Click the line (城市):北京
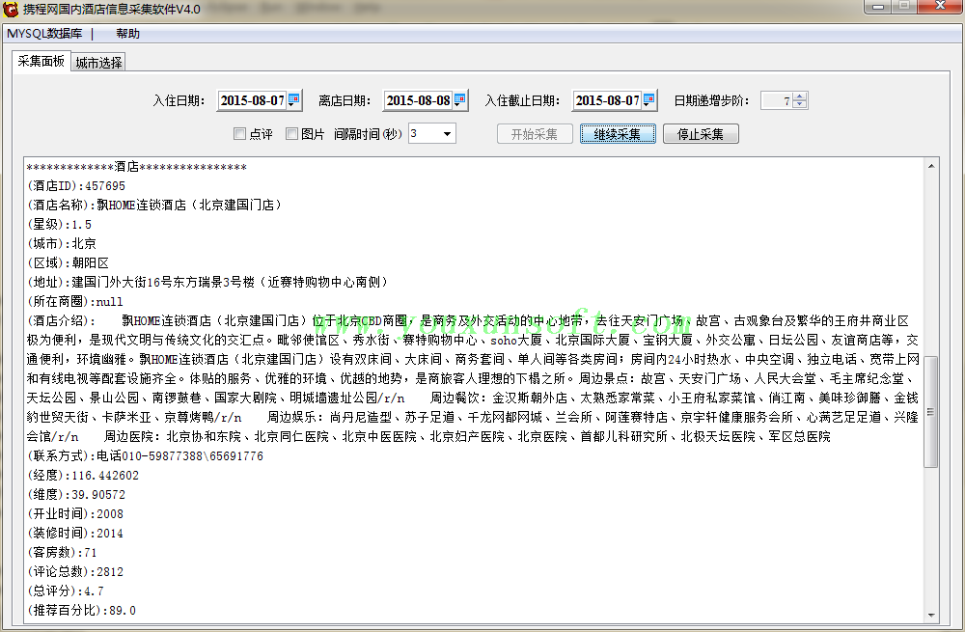 coord(62,244)
